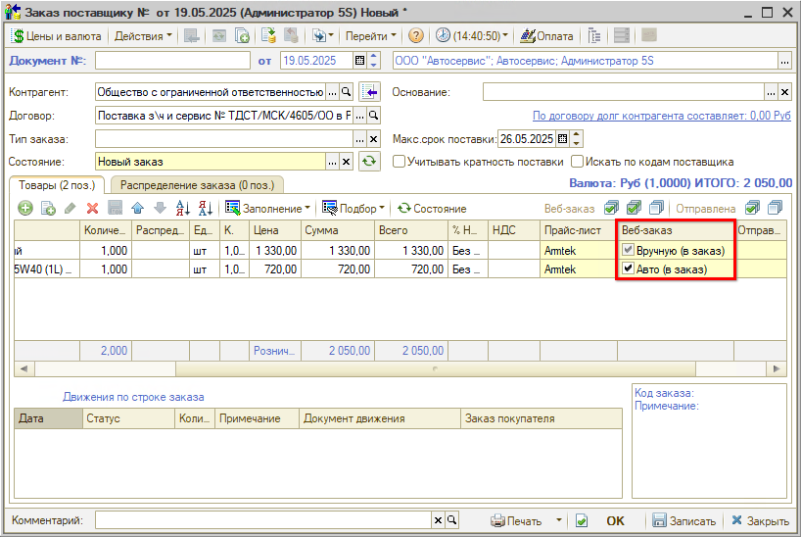Expand the Подбор dropdown
Image resolution: width=801 pixels, height=537 pixels.
[353, 209]
